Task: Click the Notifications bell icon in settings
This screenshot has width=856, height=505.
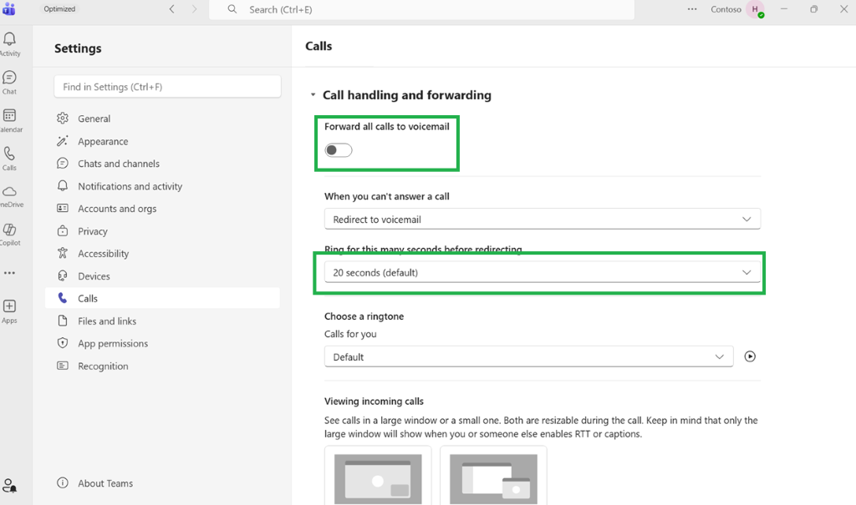Action: click(63, 186)
